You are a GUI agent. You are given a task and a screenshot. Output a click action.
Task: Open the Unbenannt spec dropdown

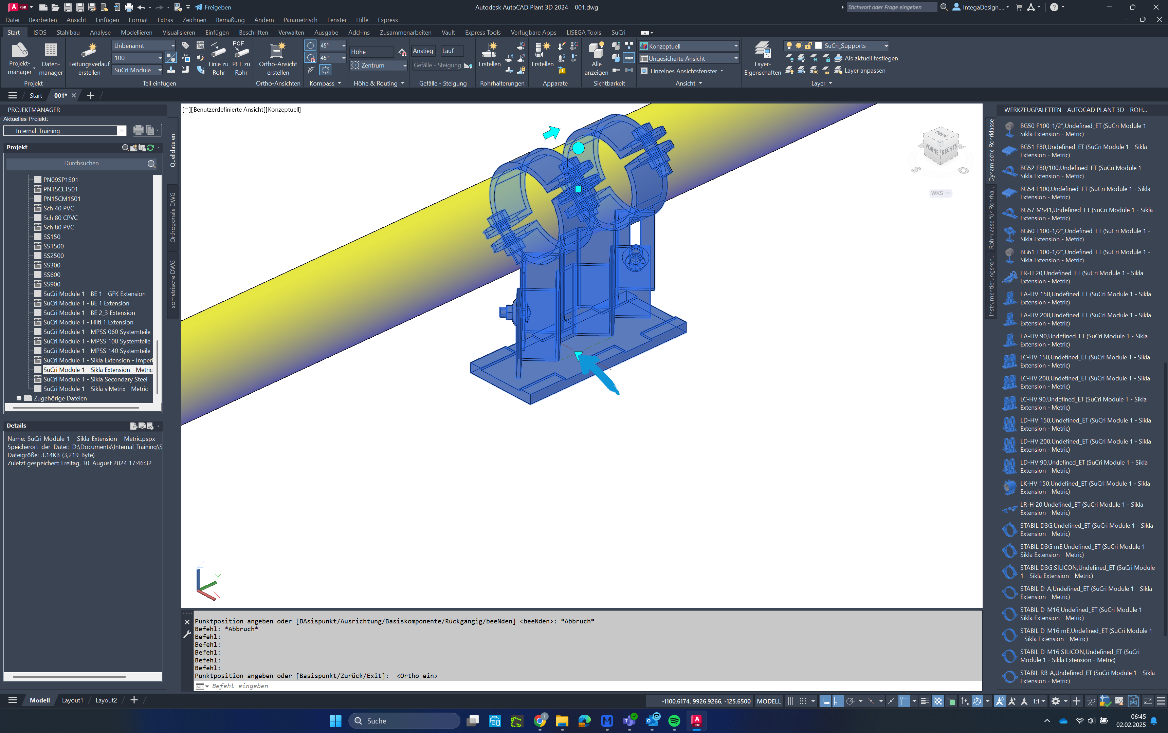(144, 45)
